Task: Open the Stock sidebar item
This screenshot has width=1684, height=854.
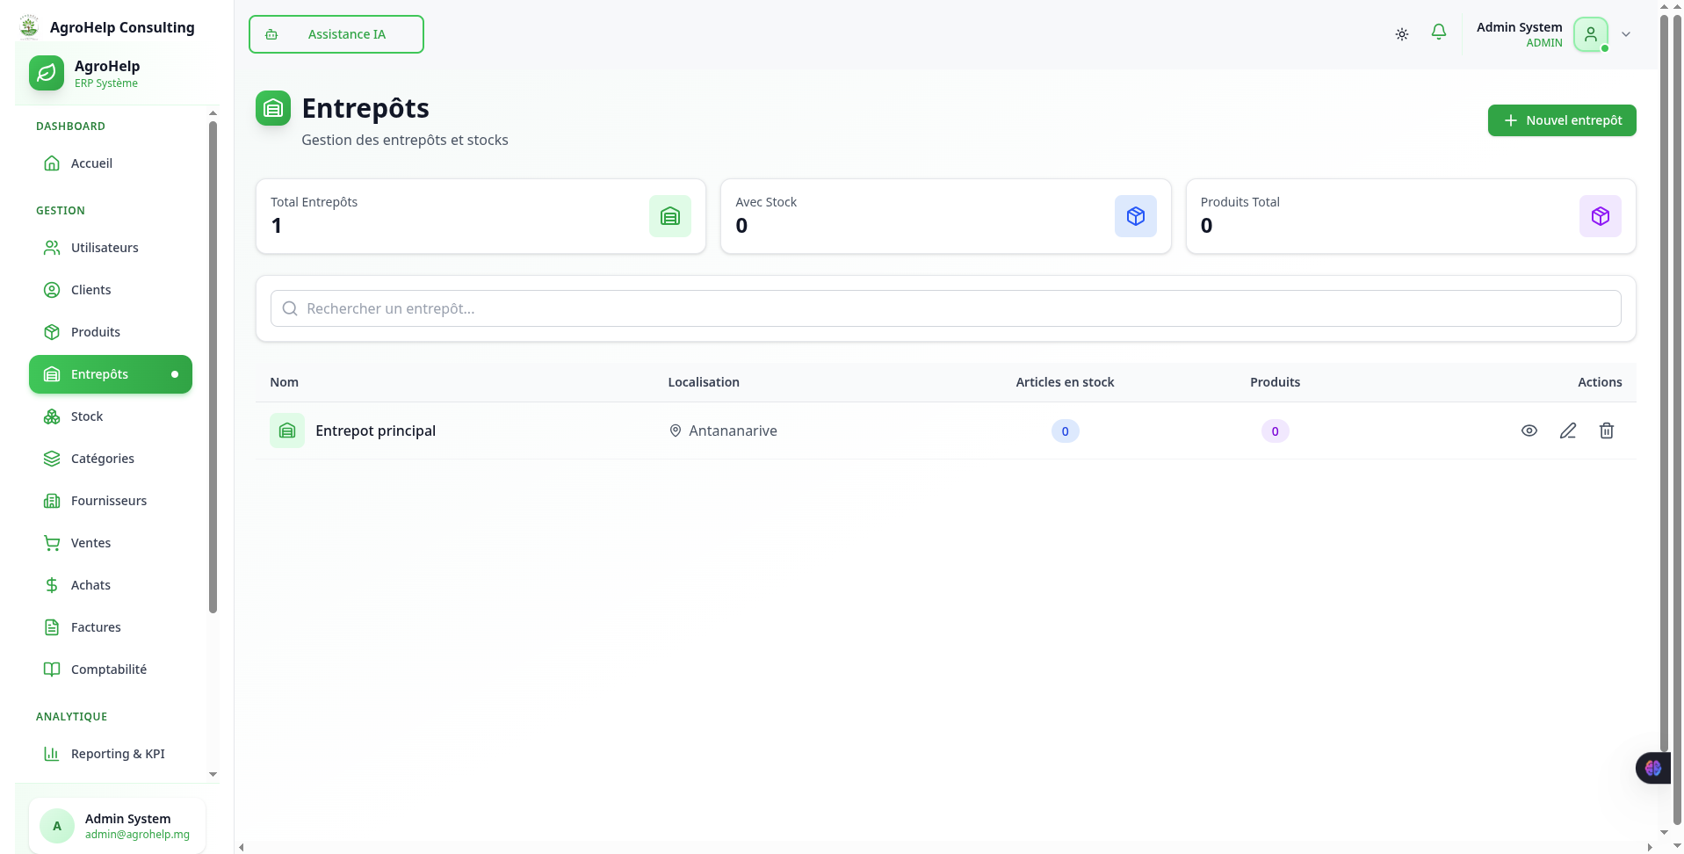Action: coord(87,416)
